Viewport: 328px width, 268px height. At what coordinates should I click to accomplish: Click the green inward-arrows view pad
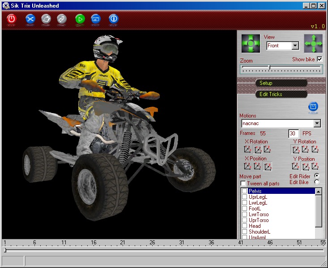pos(251,43)
